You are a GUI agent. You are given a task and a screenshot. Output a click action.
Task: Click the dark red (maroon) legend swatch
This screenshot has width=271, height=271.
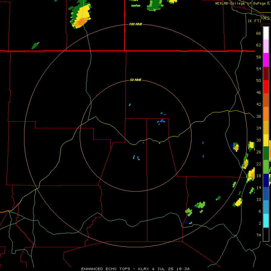coord(266,73)
